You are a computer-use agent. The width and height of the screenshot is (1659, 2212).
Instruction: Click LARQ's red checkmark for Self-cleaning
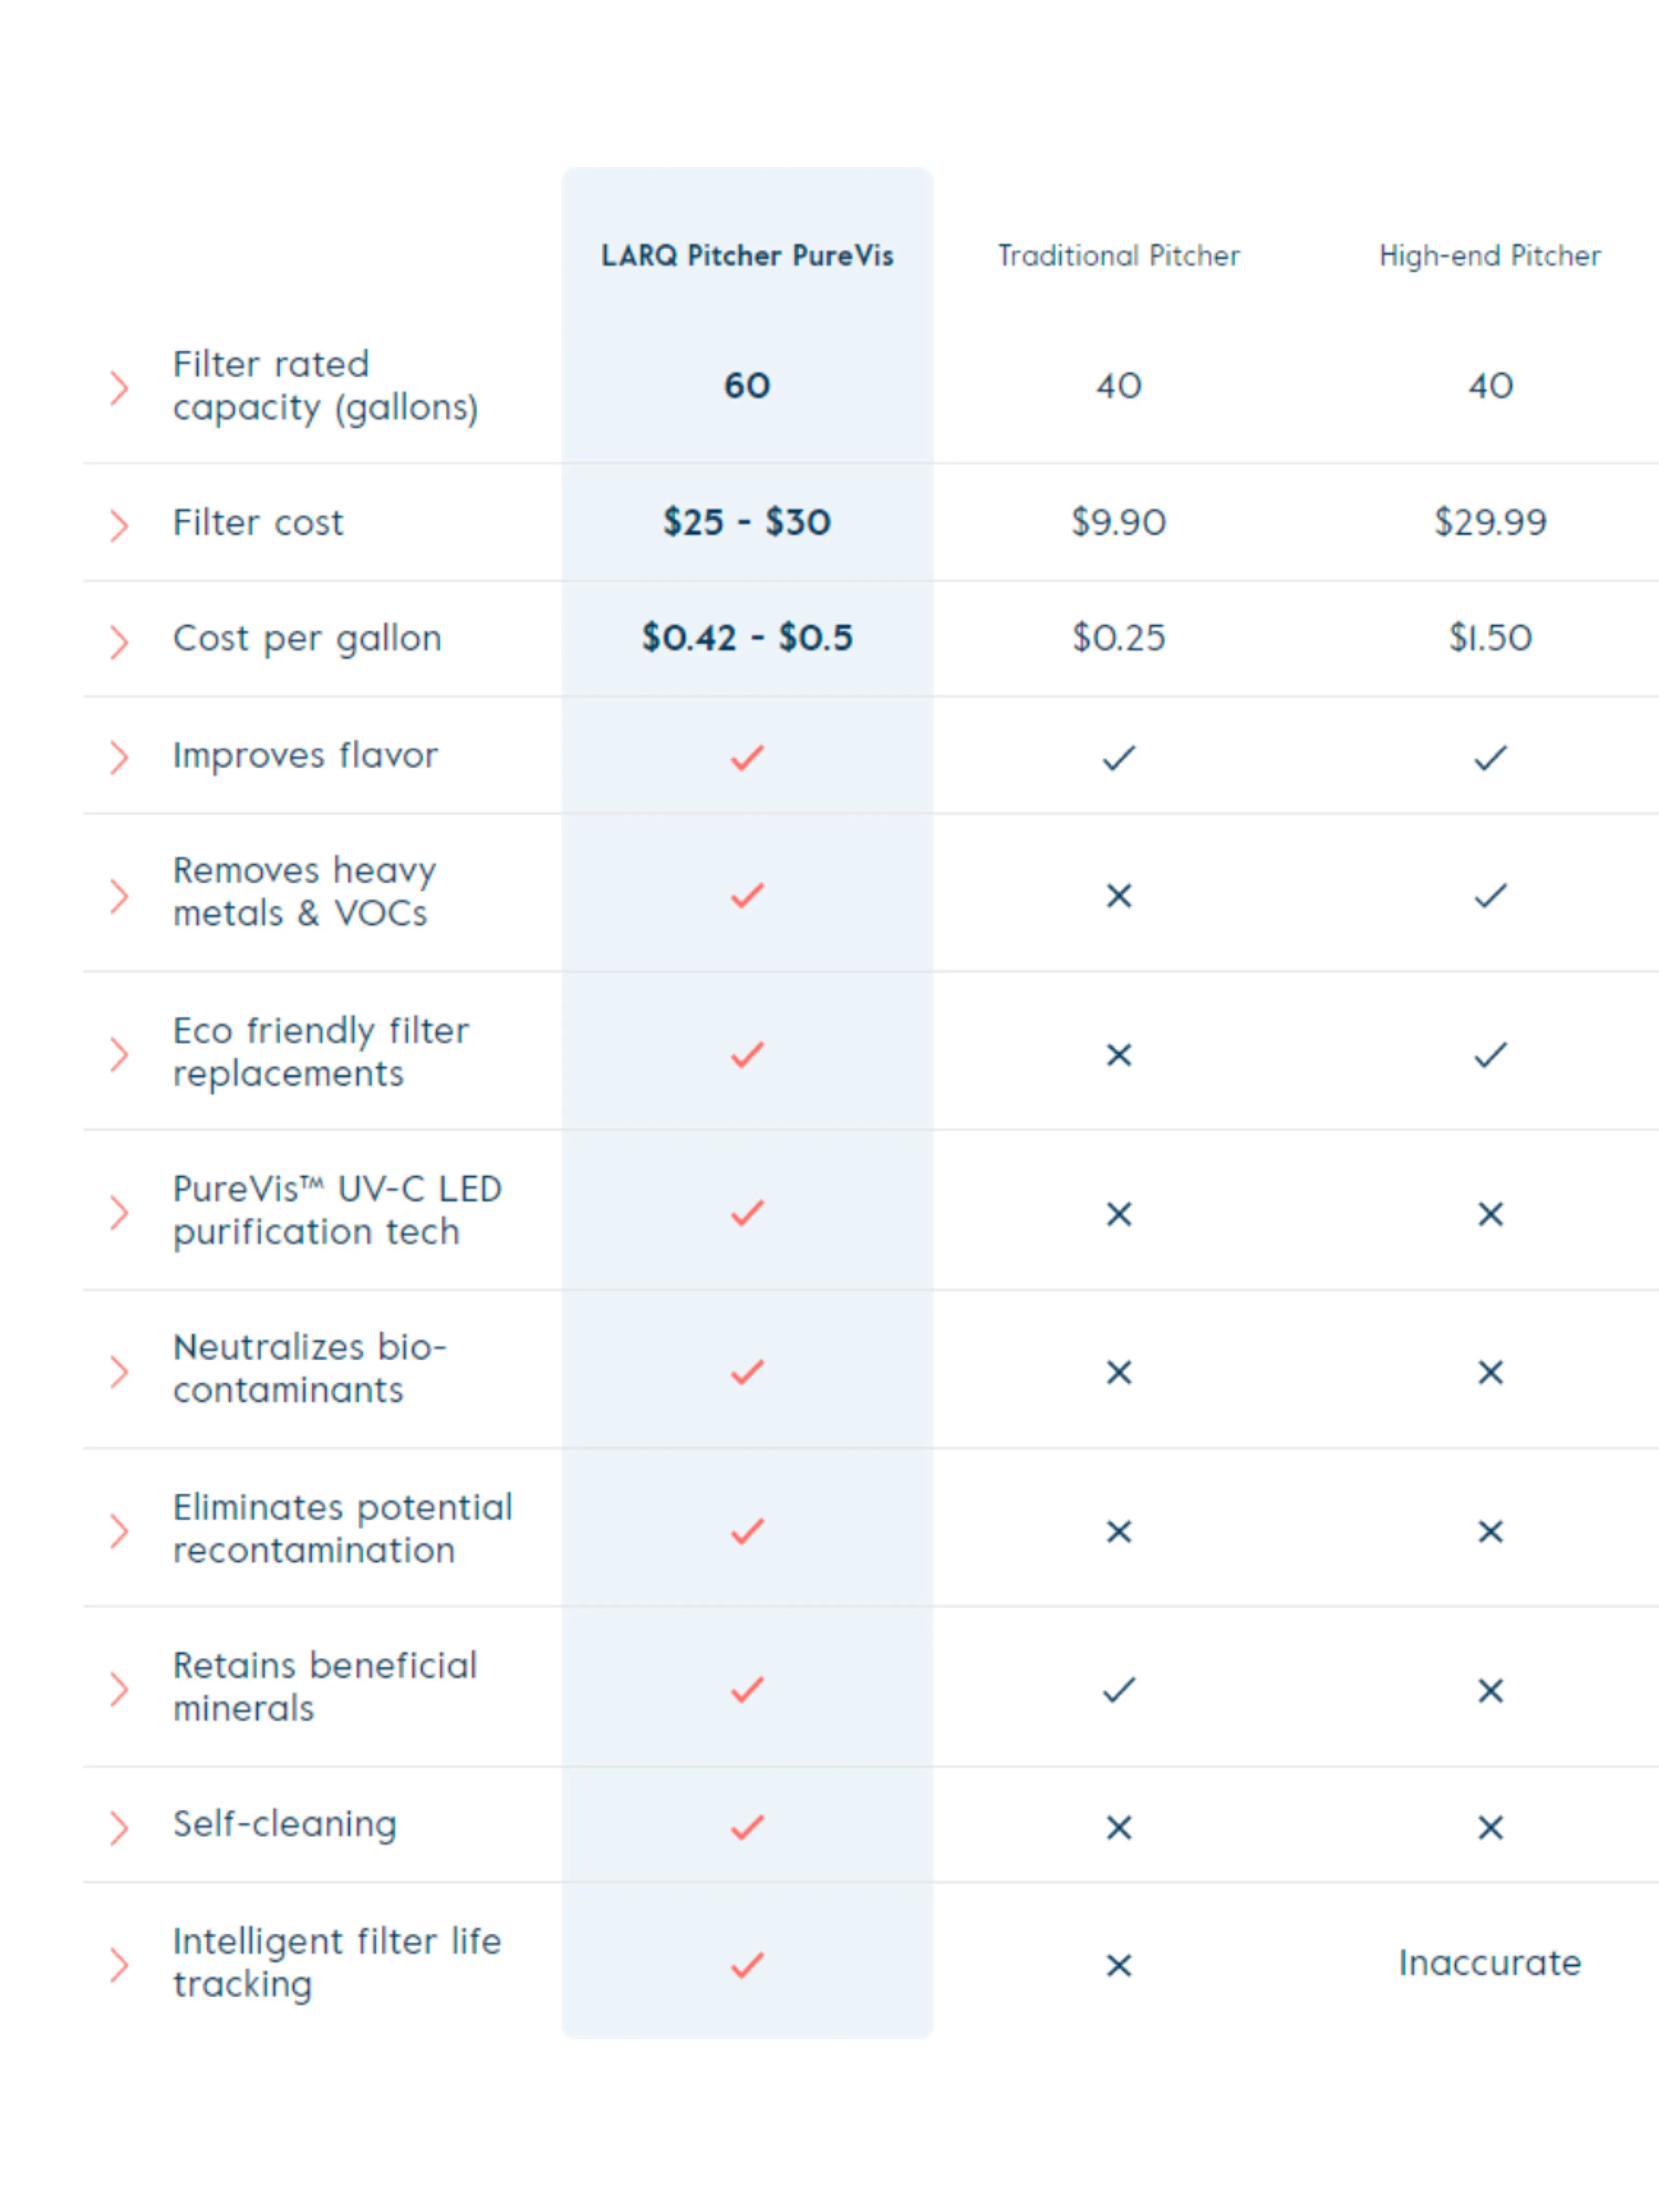click(x=747, y=1827)
